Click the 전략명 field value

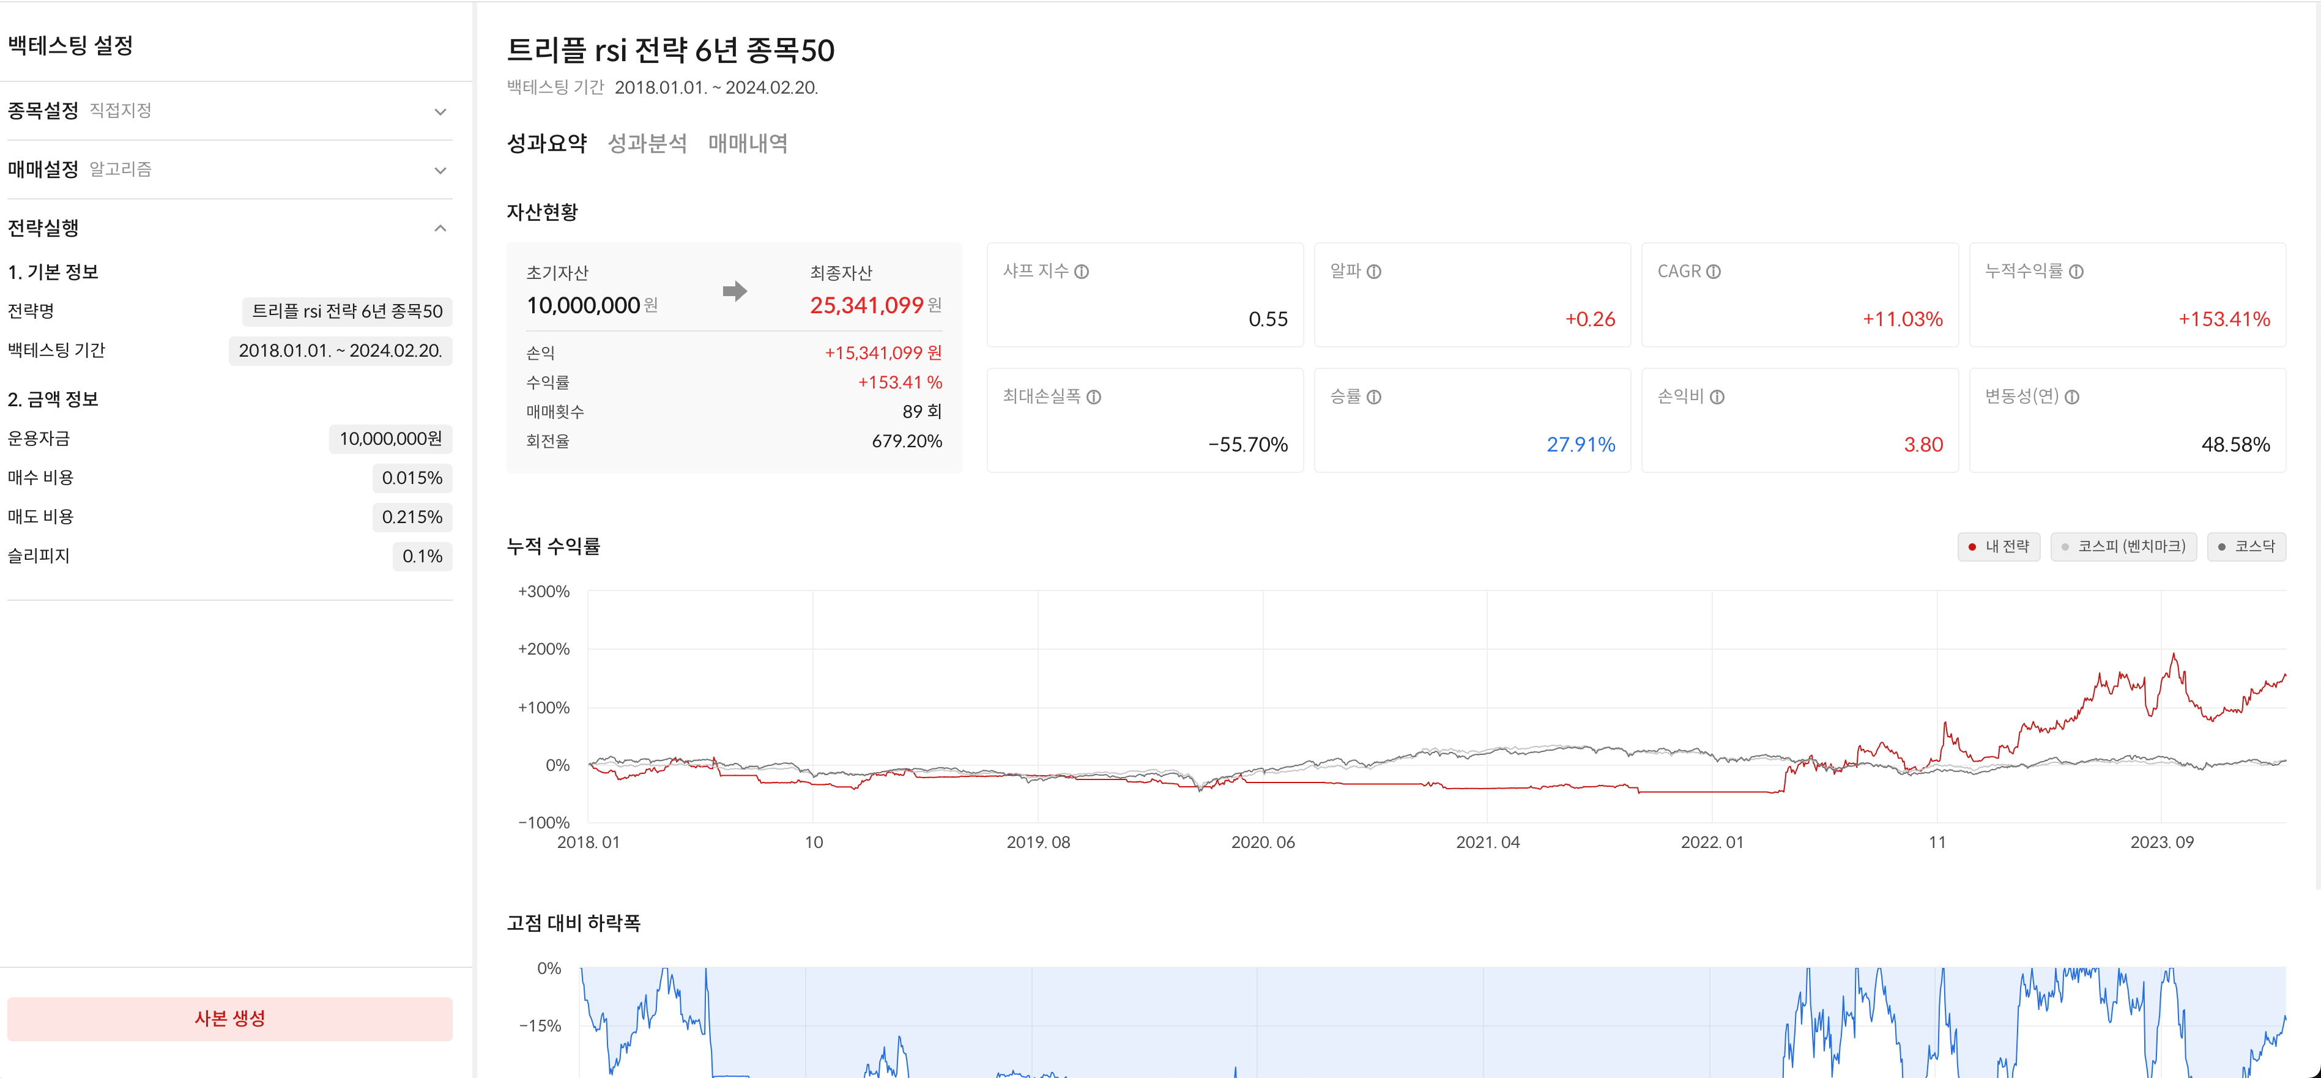347,311
